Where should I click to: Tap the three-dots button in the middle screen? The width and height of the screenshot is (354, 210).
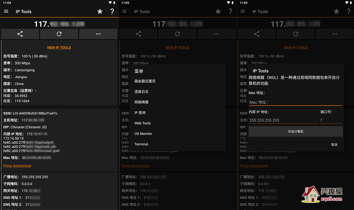tap(217, 34)
